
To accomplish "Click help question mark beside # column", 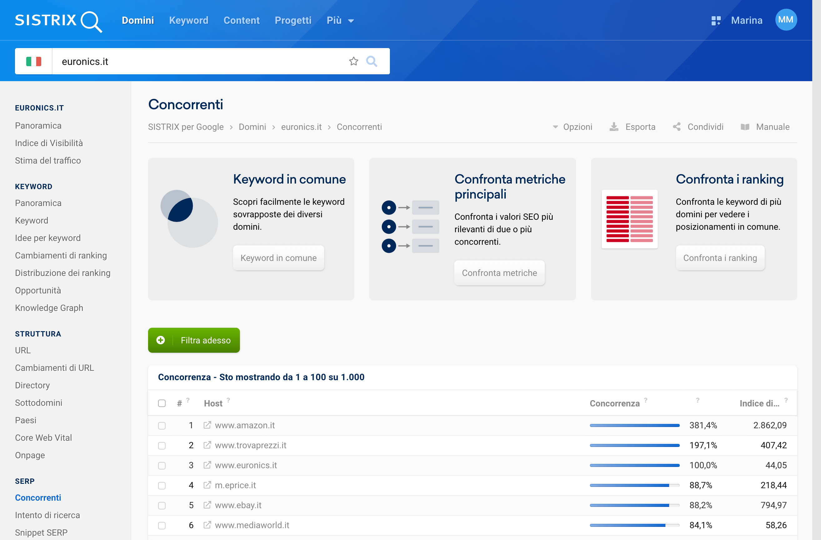I will pyautogui.click(x=188, y=400).
